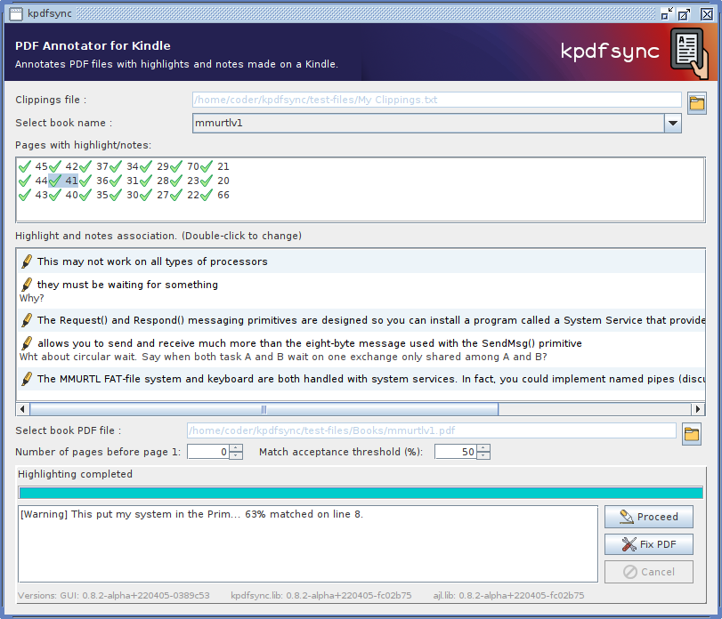This screenshot has width=722, height=619.
Task: Select 'they must be waiting for something' highlight
Action: point(127,285)
